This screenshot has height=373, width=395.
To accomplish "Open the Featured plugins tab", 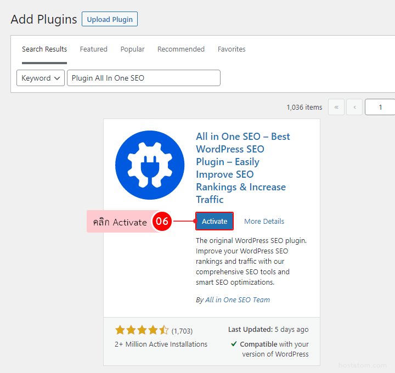I will (x=94, y=49).
